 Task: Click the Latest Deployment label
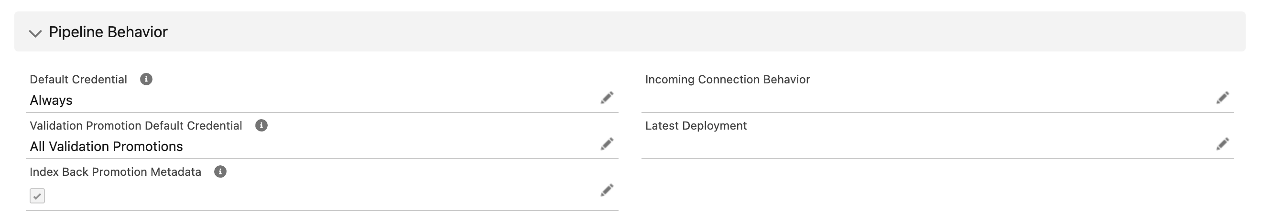[x=696, y=126]
